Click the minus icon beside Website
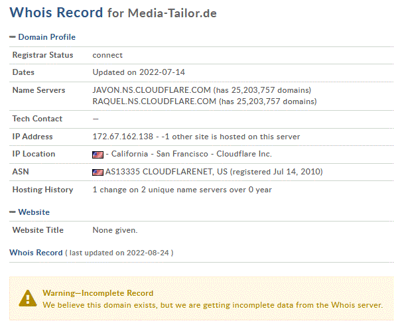The image size is (394, 325). 13,212
